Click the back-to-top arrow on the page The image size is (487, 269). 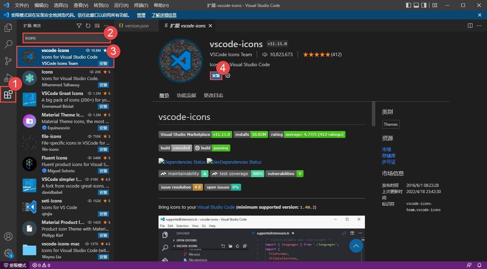(x=356, y=246)
